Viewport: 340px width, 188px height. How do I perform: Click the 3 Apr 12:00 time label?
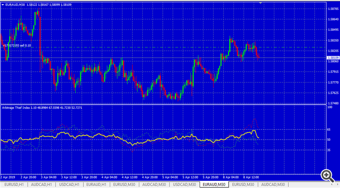point(69,177)
